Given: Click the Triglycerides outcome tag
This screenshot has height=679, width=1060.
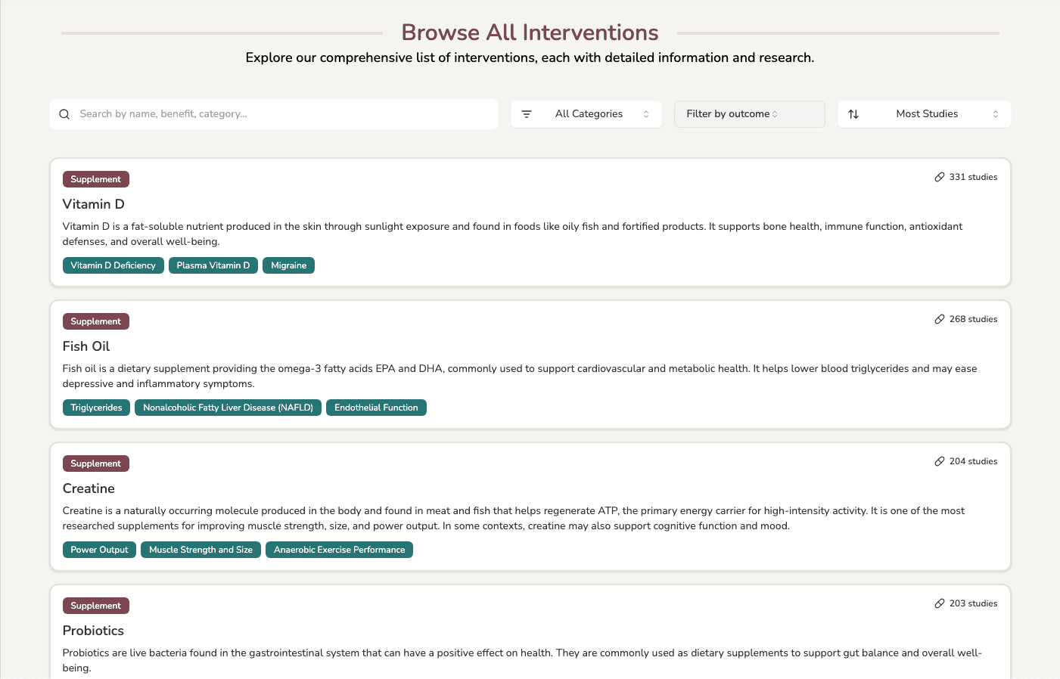Looking at the screenshot, I should [x=97, y=408].
